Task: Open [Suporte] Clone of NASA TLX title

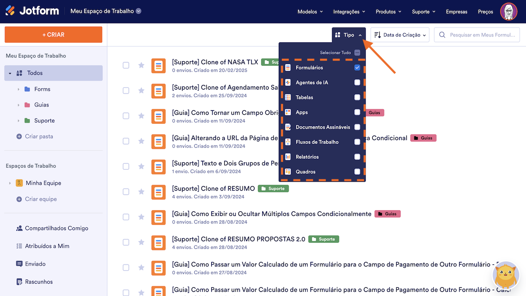Action: (215, 62)
